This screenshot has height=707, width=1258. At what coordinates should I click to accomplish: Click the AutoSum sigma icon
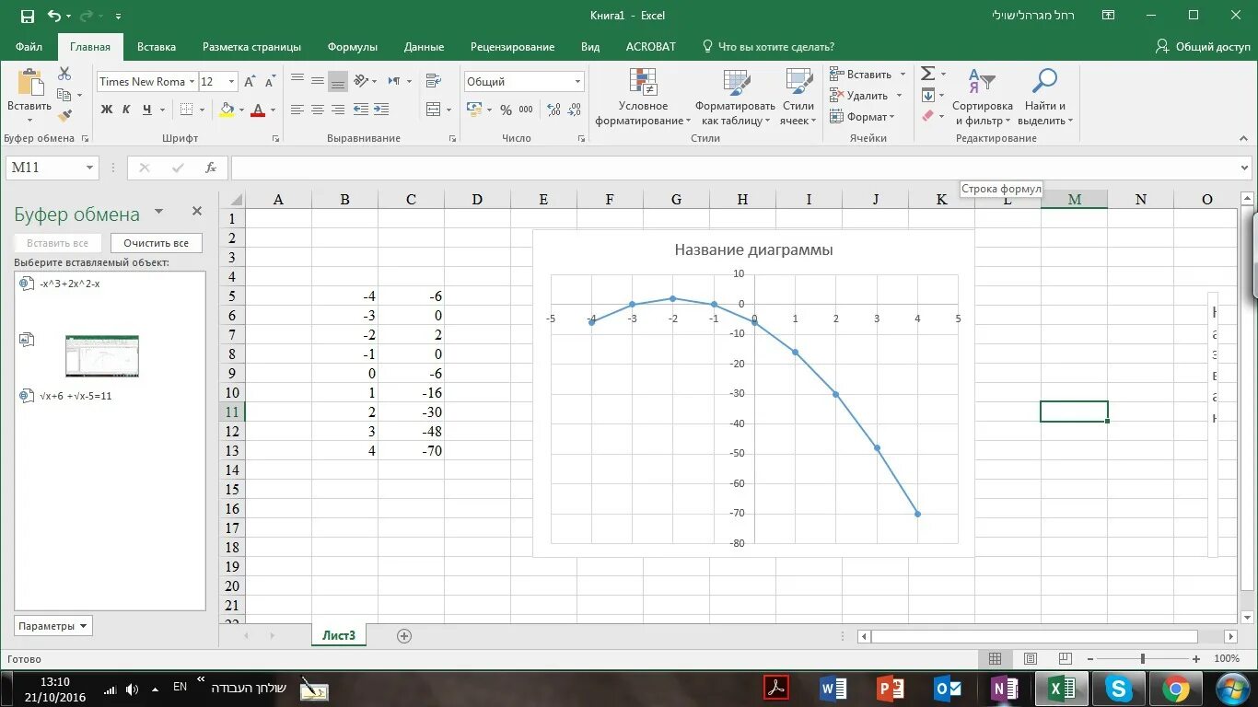point(928,74)
